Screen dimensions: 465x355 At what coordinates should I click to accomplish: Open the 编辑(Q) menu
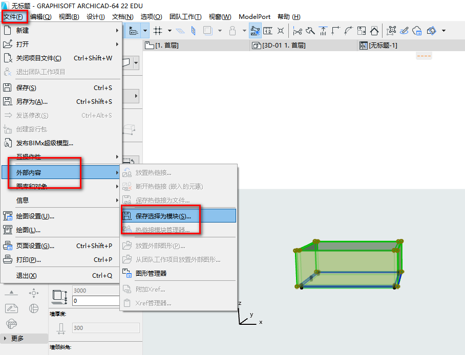(x=40, y=16)
